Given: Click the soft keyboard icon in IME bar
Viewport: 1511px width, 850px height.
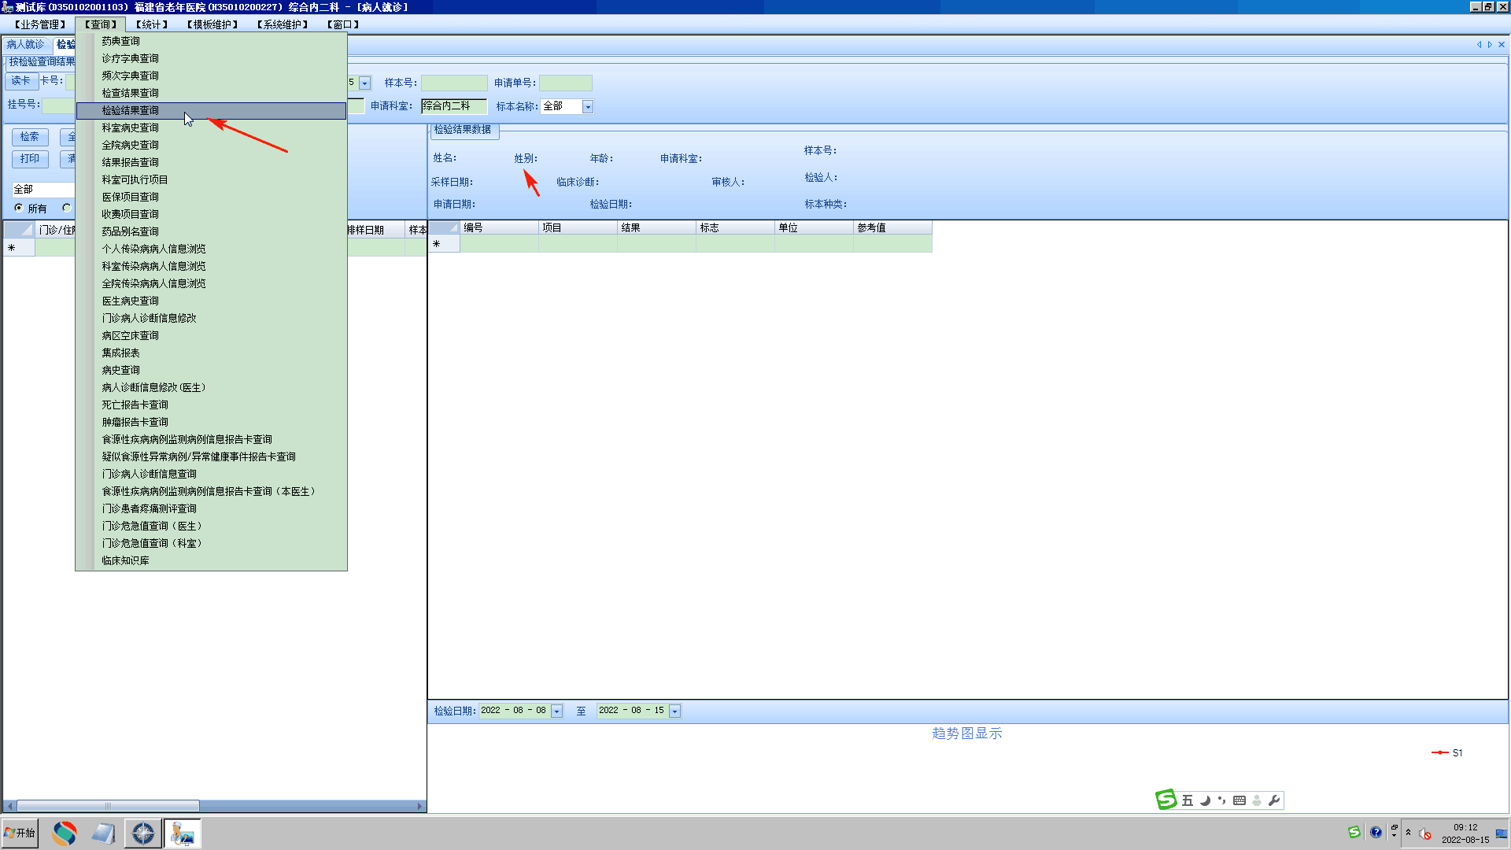Looking at the screenshot, I should tap(1239, 800).
